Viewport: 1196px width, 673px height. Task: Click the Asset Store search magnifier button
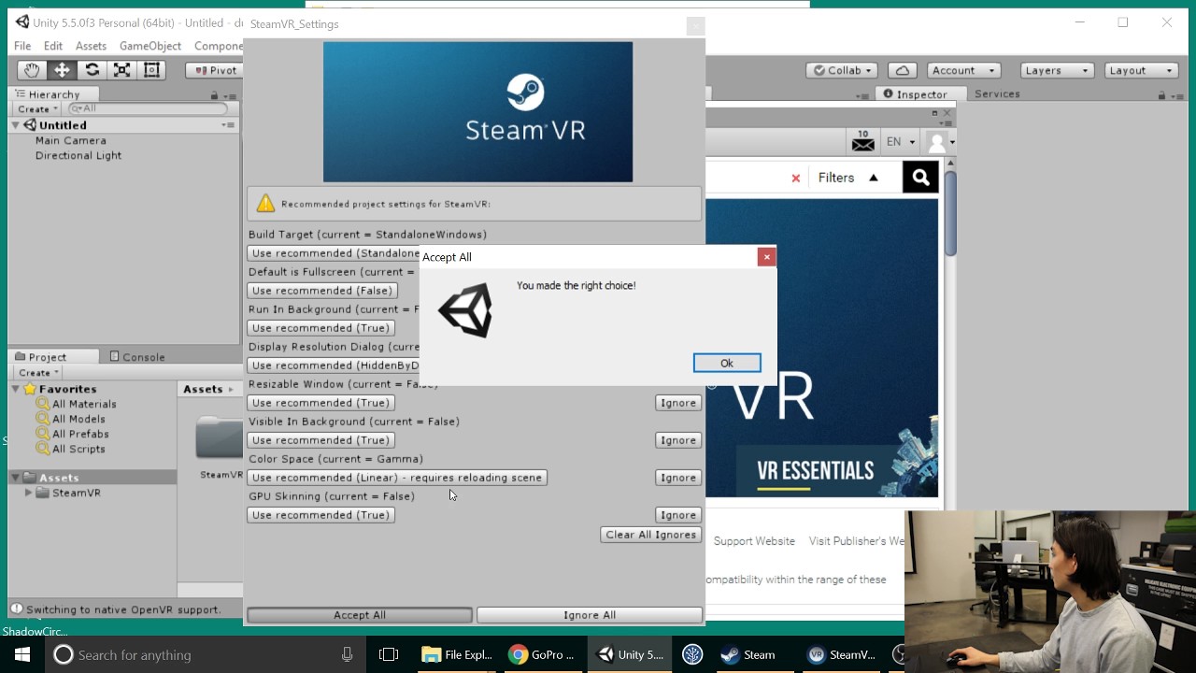click(x=920, y=178)
